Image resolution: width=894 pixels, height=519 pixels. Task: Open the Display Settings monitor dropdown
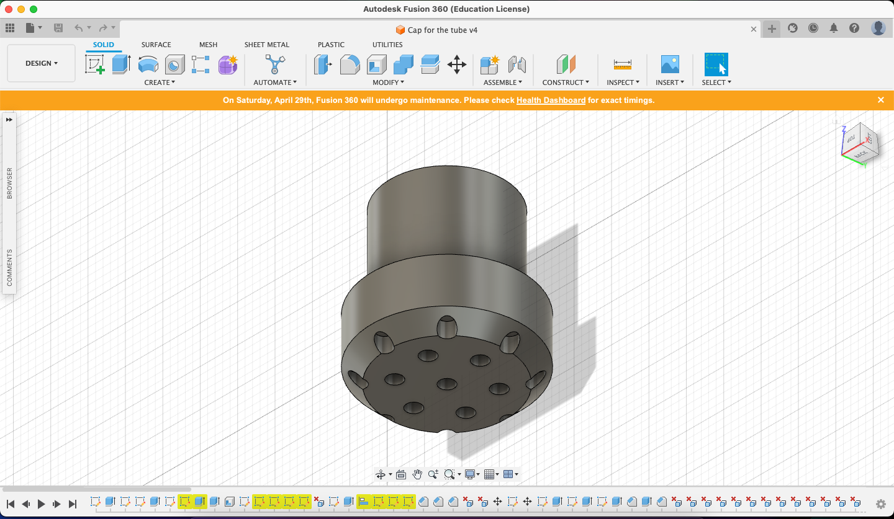(472, 474)
